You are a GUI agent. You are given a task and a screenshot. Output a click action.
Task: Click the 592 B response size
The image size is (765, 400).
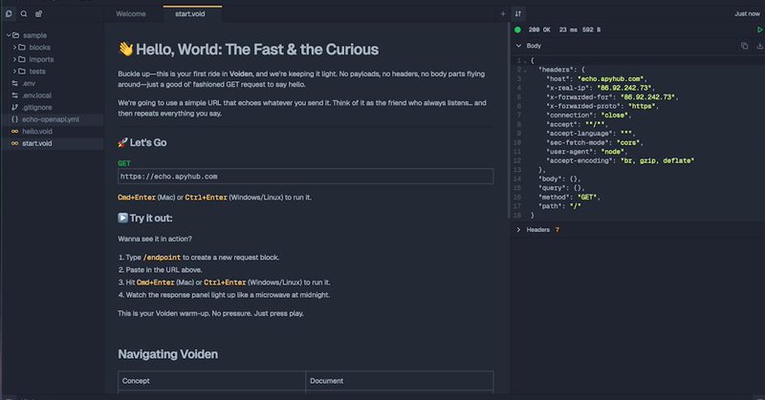(x=591, y=30)
